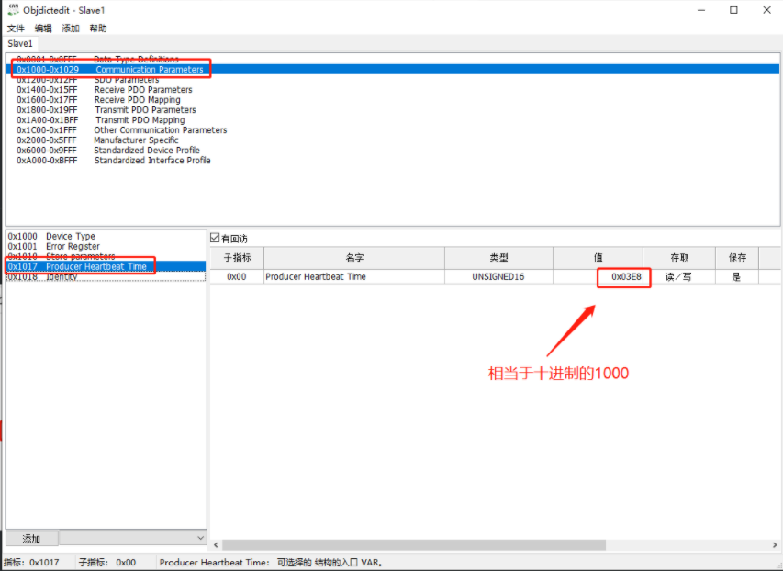Select index 0x1010 Store parameters
The image size is (783, 571).
point(106,256)
